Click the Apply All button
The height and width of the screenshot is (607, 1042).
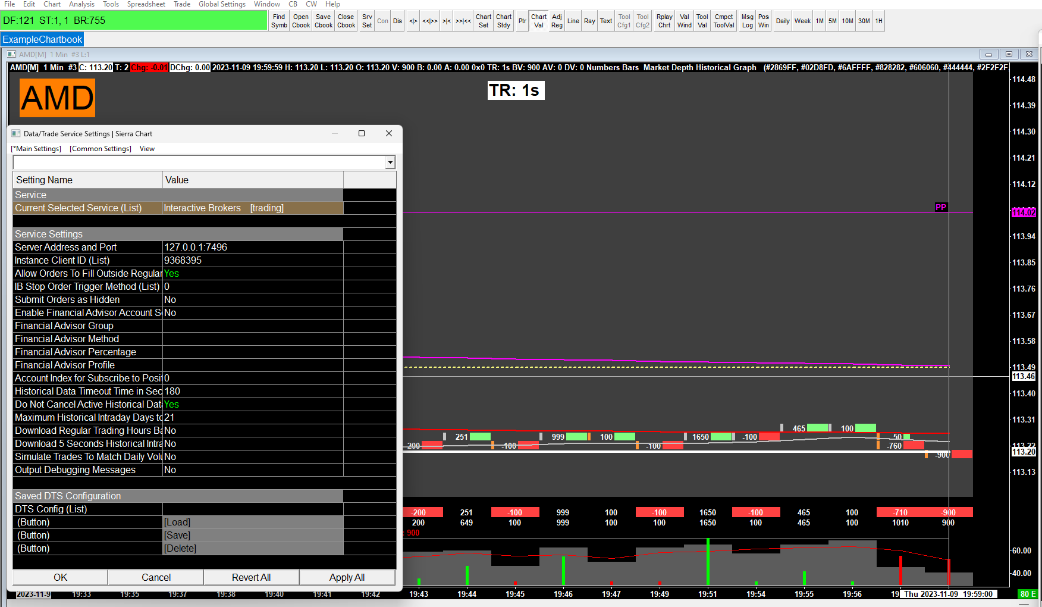point(347,577)
